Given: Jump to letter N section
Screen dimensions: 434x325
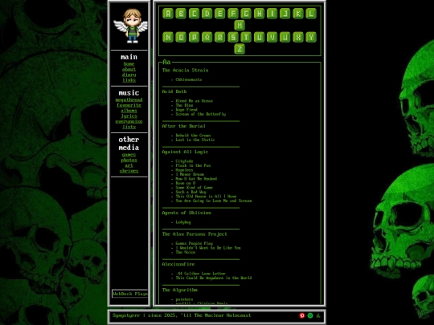Looking at the screenshot, I should [168, 37].
